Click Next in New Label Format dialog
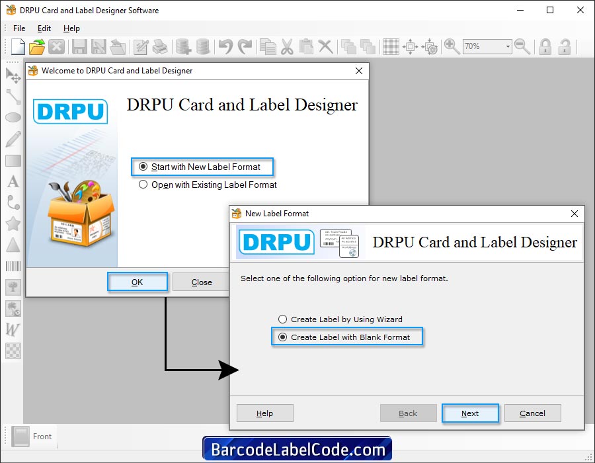 click(x=470, y=413)
